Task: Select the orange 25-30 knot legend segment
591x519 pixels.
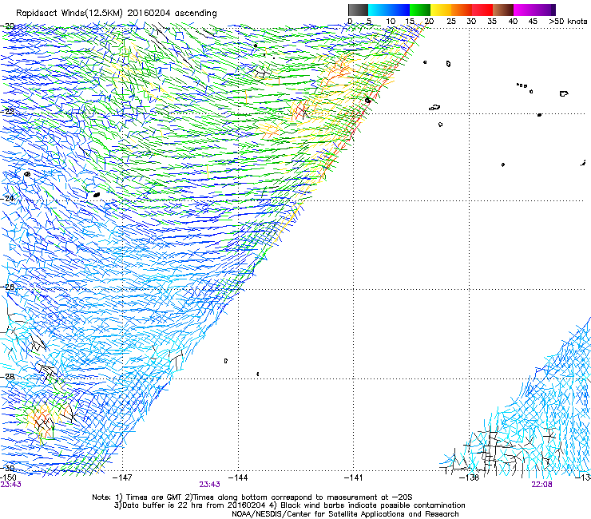Action: pos(462,10)
